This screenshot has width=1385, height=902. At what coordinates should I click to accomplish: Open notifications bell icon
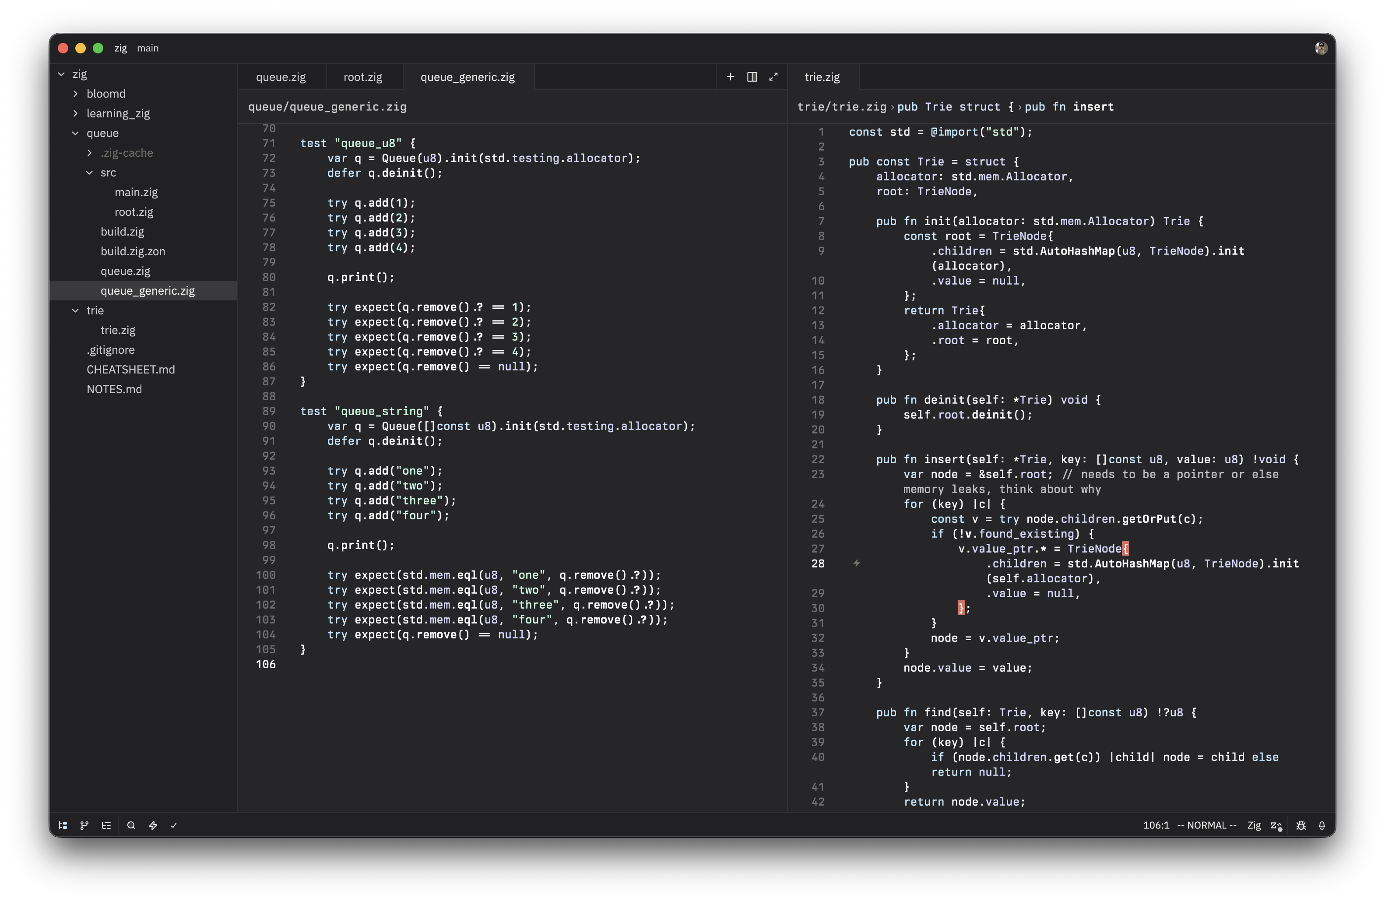point(1322,825)
